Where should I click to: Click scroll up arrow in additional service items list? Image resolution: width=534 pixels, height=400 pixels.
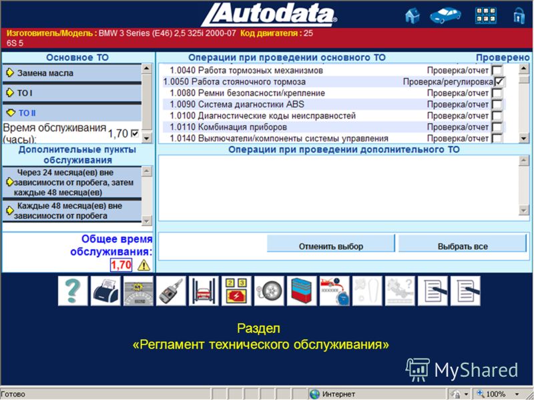(146, 171)
